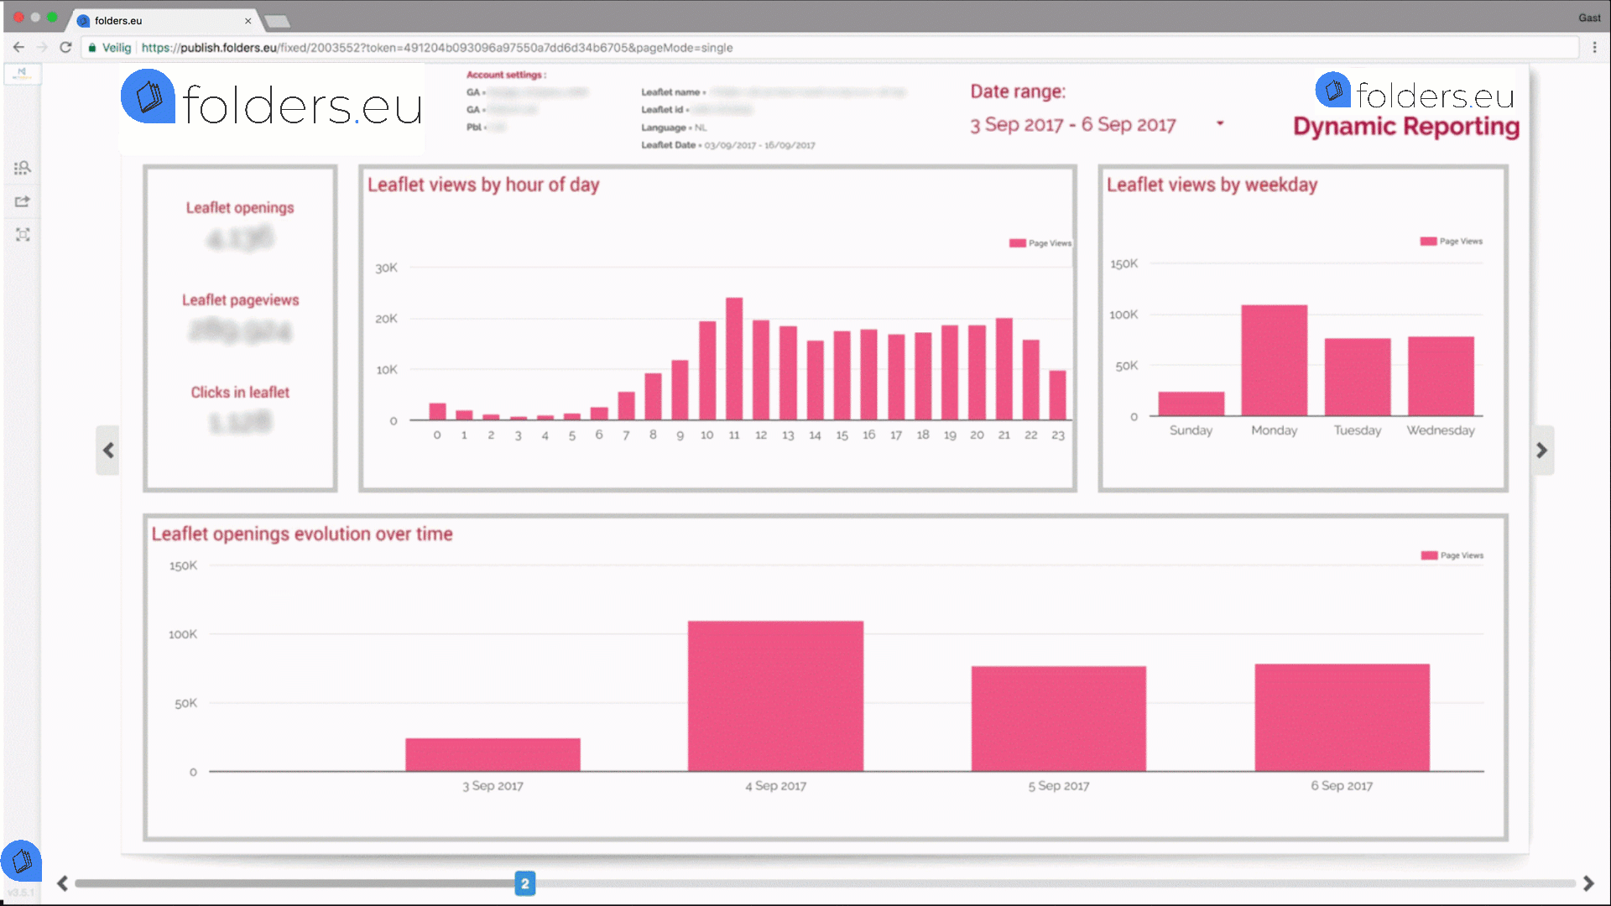Click the sidebar logo thumbnail at top
This screenshot has width=1611, height=906.
23,74
